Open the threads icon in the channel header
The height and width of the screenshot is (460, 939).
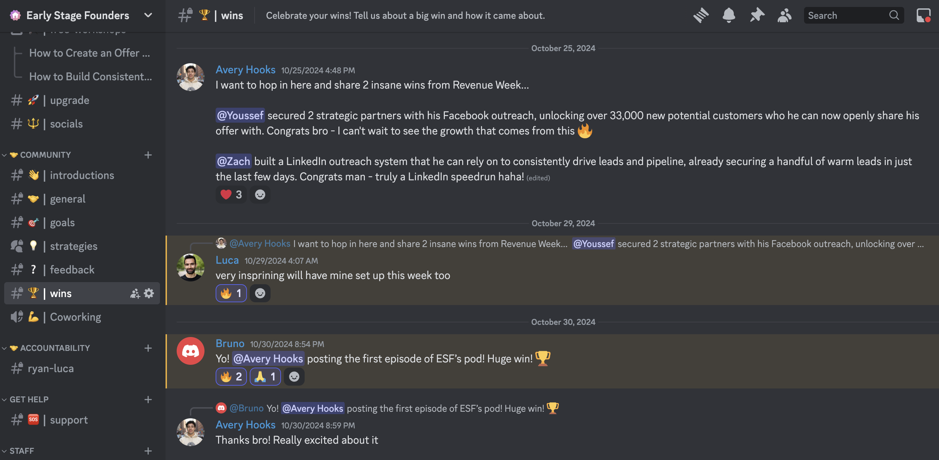(x=701, y=15)
